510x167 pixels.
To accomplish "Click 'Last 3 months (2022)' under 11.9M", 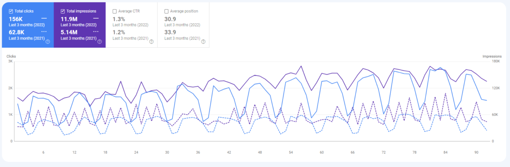I will [79, 25].
